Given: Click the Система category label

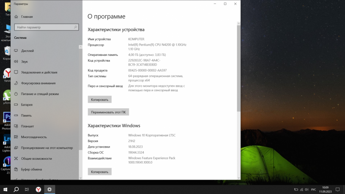Looking at the screenshot, I should 20,38.
